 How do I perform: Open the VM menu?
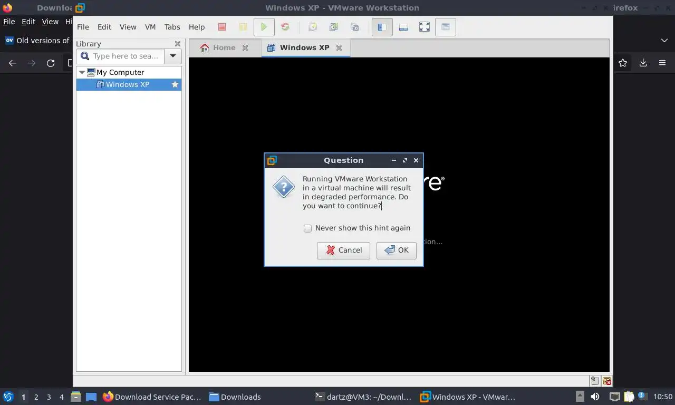click(150, 27)
